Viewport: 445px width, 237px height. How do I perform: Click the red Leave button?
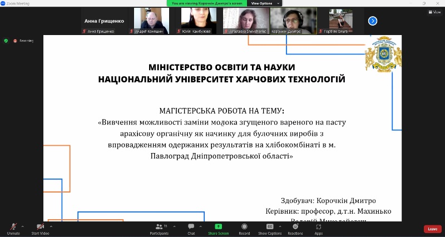(x=433, y=229)
